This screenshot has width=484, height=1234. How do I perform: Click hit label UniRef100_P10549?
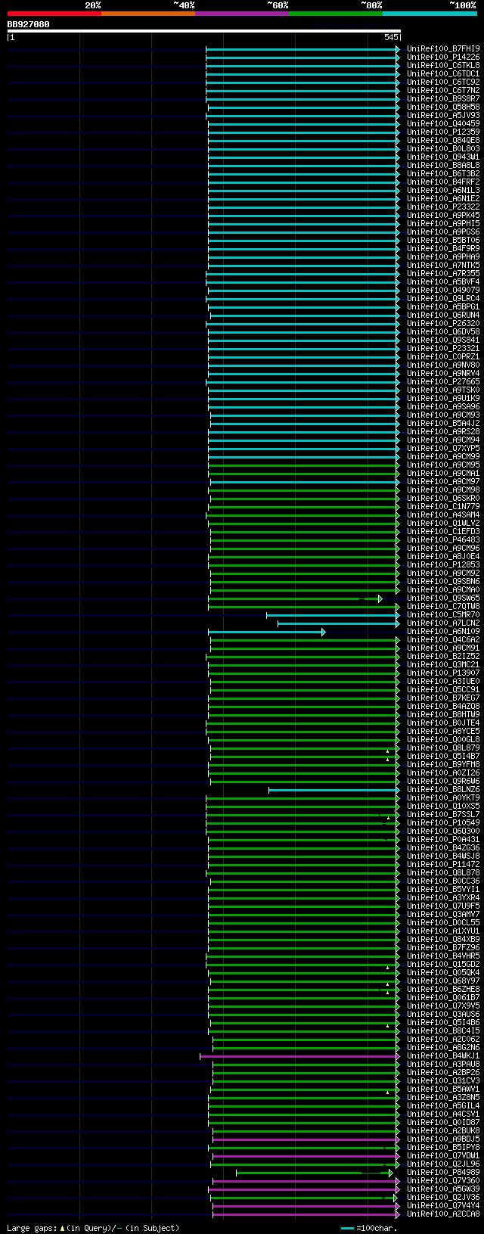443,822
